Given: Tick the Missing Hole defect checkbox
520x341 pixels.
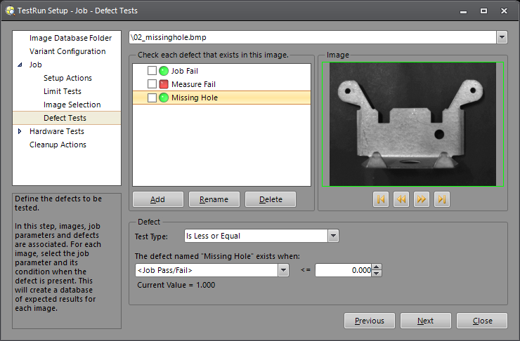Looking at the screenshot, I should [x=152, y=98].
